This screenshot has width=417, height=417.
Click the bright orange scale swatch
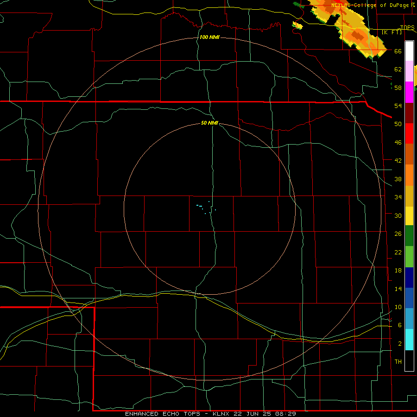coord(409,175)
